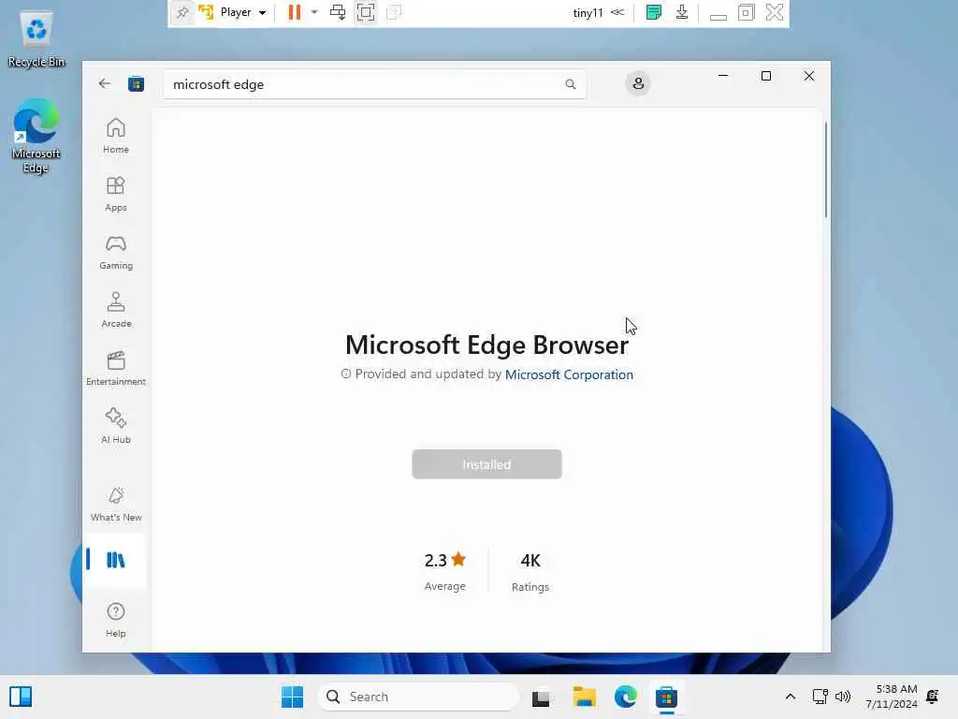Image resolution: width=958 pixels, height=719 pixels.
Task: Open What's New in the sidebar
Action: [x=115, y=505]
